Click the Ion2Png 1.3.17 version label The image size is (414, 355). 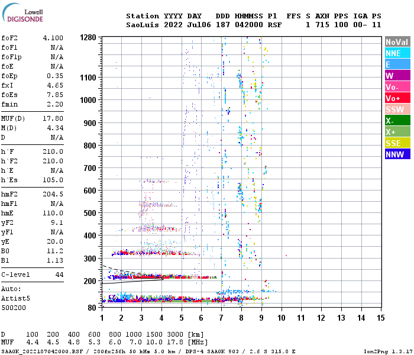pos(388,351)
